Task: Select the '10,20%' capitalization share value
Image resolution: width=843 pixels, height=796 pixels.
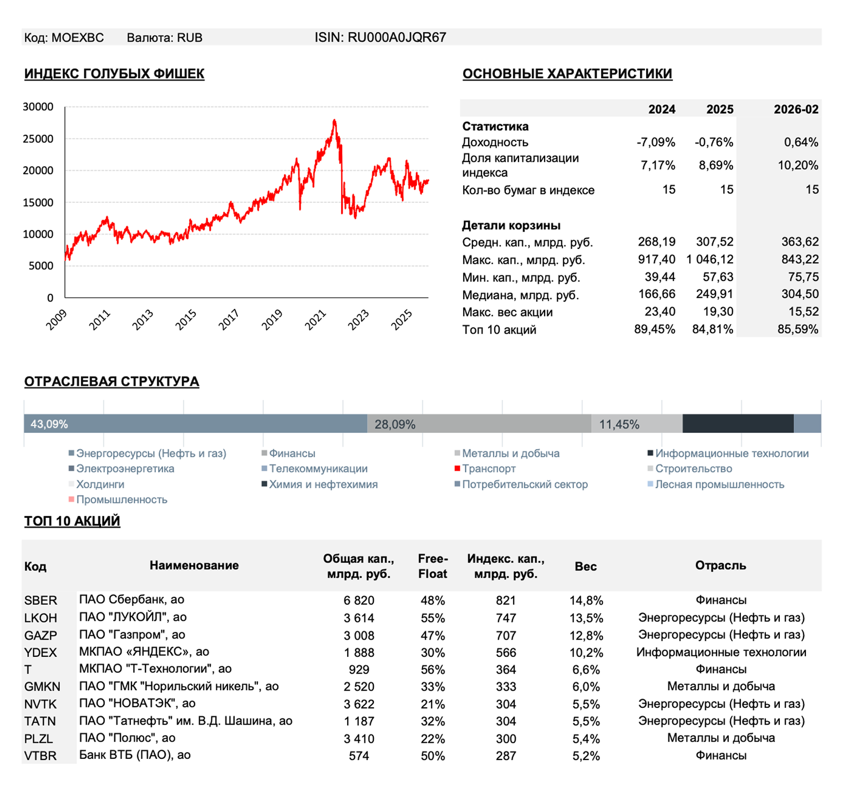Action: pos(798,165)
